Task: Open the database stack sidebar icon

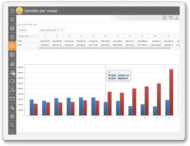Action: coord(12,28)
